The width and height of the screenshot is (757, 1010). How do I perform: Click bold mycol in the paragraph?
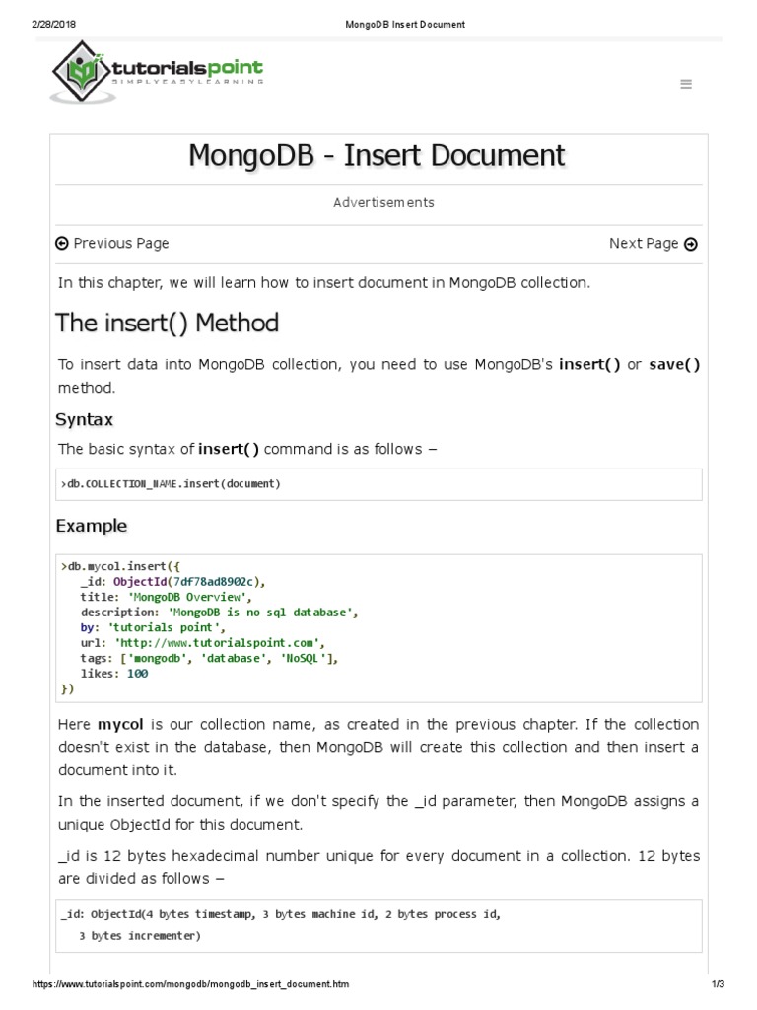click(121, 725)
